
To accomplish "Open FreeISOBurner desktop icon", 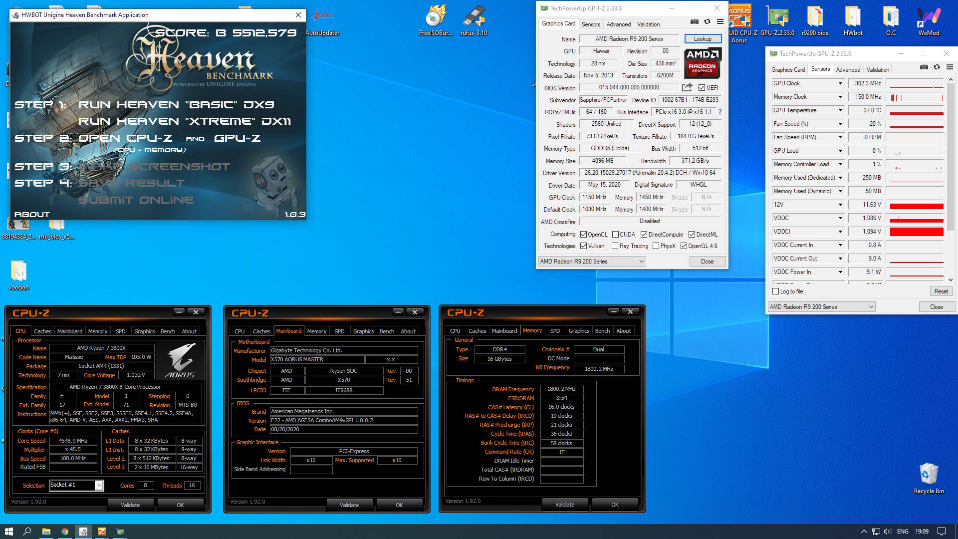I will 436,20.
